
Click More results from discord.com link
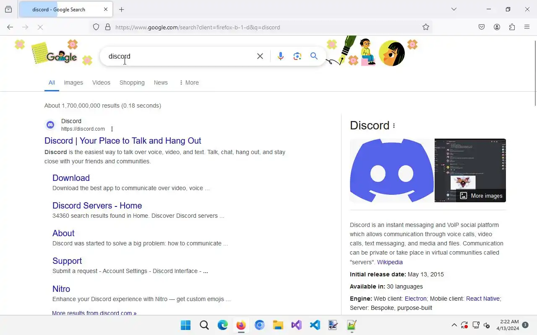(x=94, y=313)
